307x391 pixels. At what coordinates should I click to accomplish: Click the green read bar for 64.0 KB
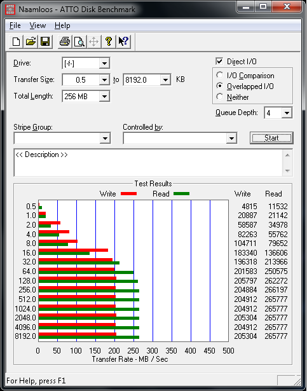(86, 272)
